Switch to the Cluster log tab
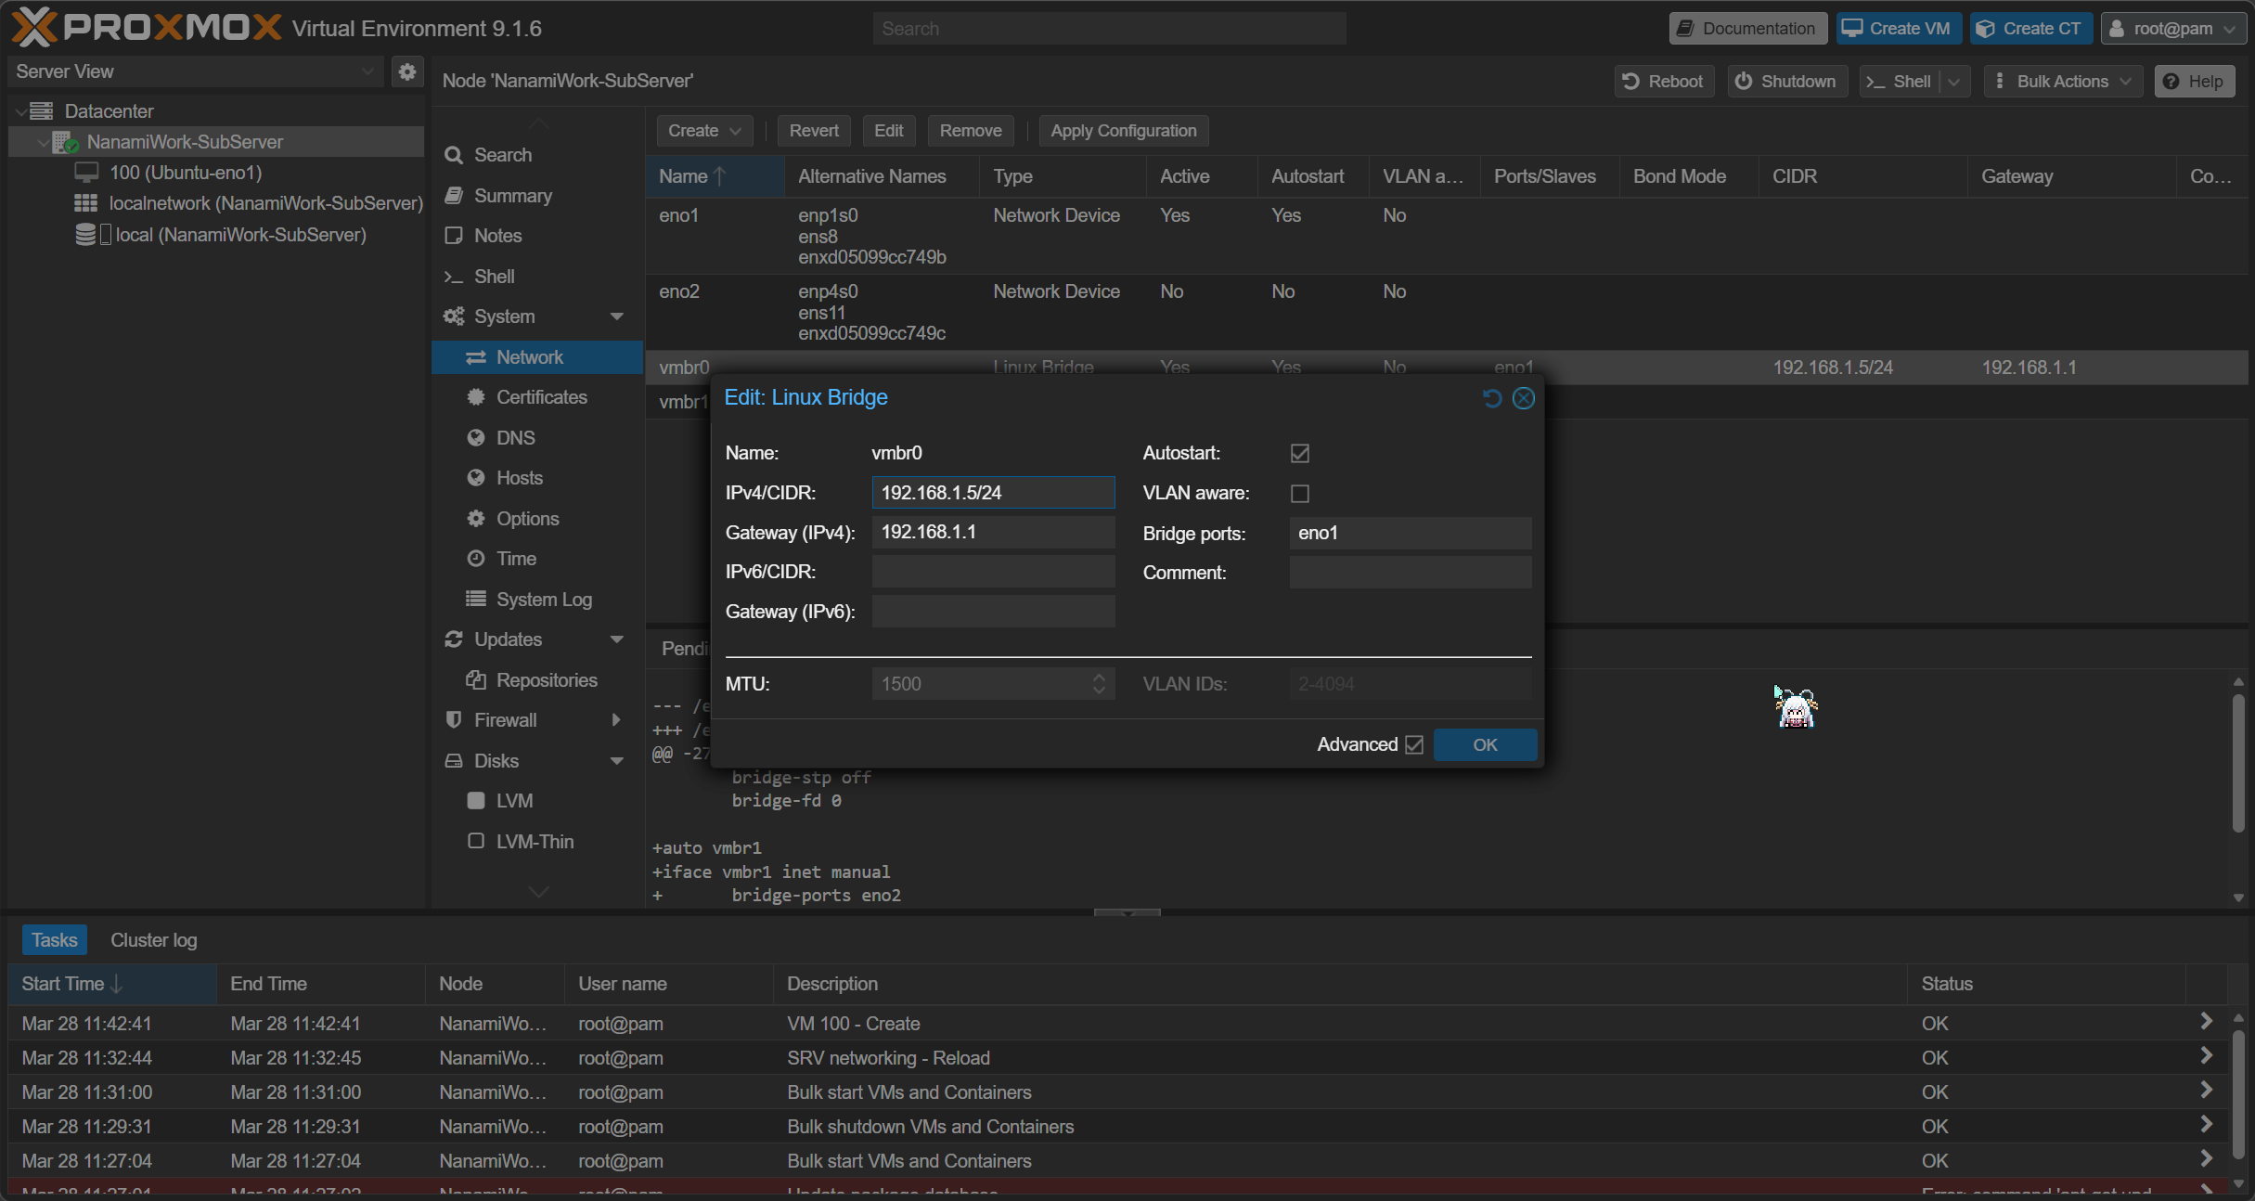Viewport: 2255px width, 1201px height. [154, 940]
